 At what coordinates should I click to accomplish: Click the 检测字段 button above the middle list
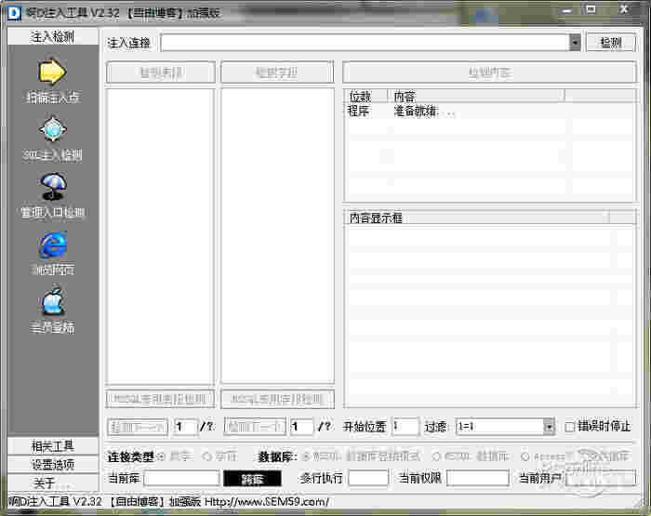(277, 73)
